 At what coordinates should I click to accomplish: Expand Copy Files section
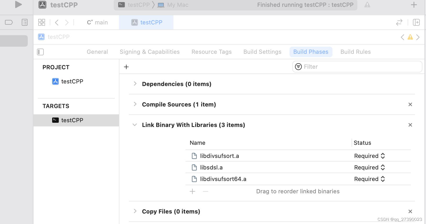pyautogui.click(x=135, y=211)
